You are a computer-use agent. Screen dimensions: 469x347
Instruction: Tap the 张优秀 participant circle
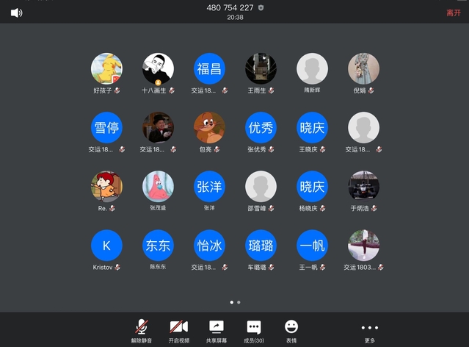pyautogui.click(x=261, y=128)
